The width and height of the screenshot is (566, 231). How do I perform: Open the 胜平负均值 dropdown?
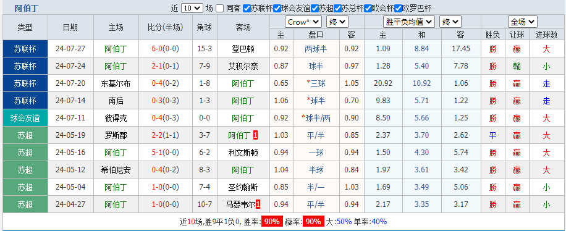click(x=409, y=22)
